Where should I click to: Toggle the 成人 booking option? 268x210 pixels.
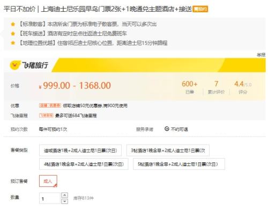(48, 181)
